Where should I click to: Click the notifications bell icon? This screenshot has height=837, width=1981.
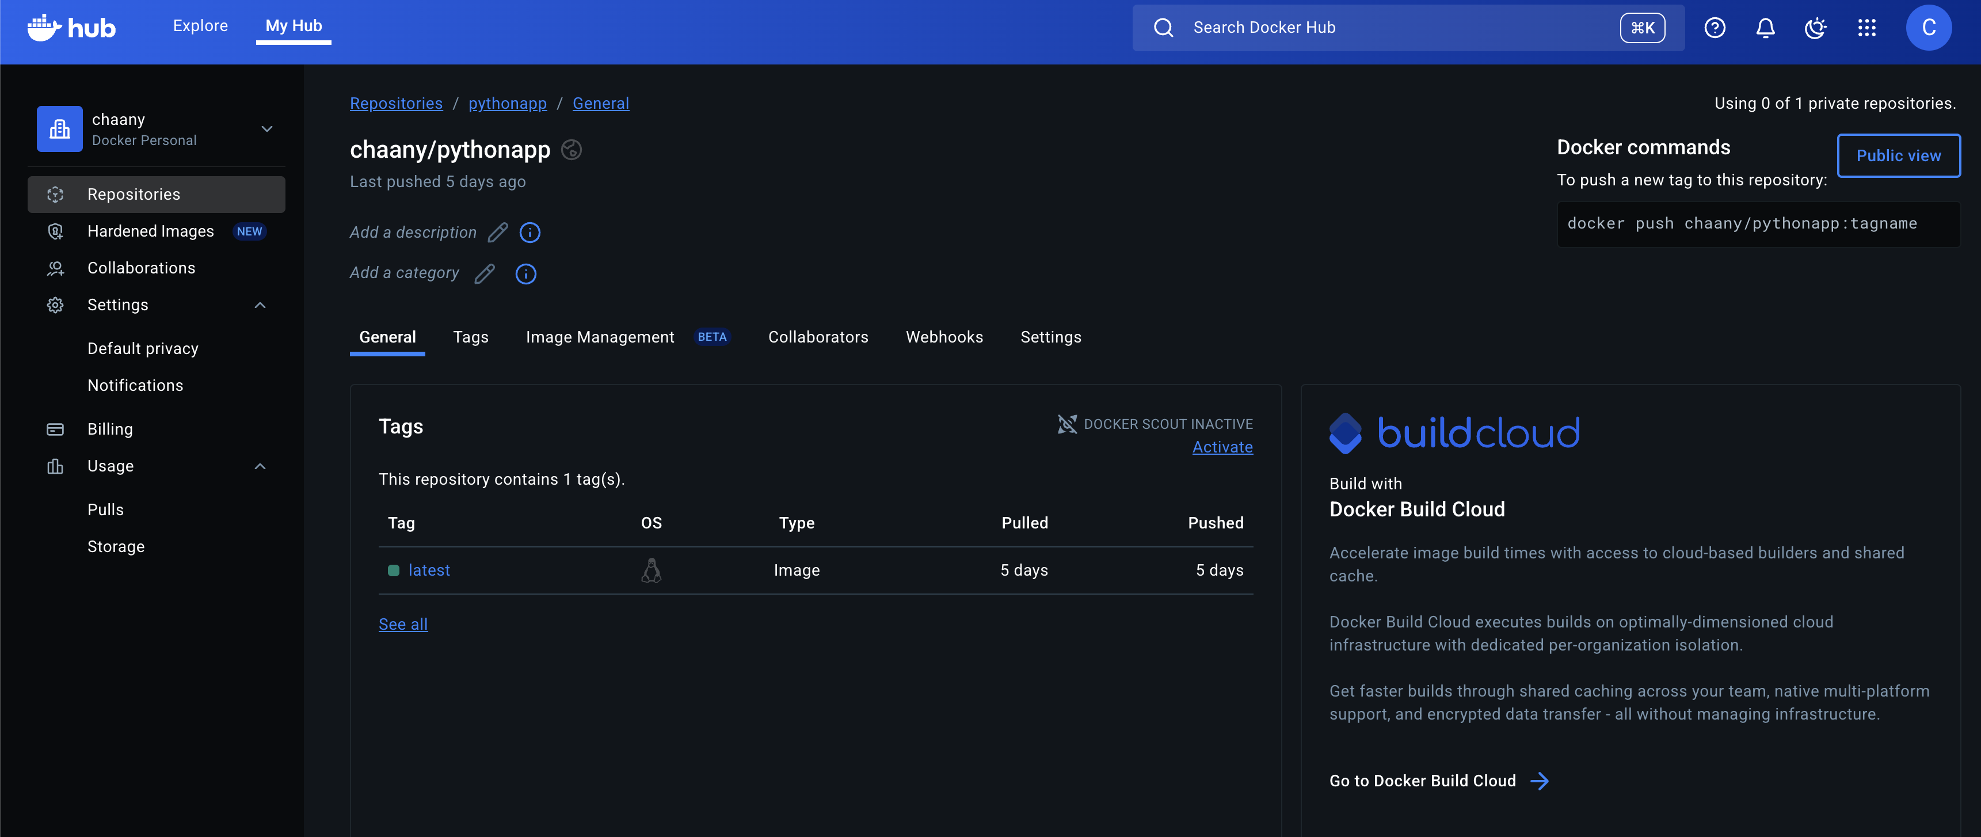point(1765,28)
